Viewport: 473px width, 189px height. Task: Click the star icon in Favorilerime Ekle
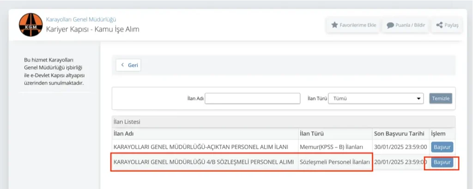[334, 25]
